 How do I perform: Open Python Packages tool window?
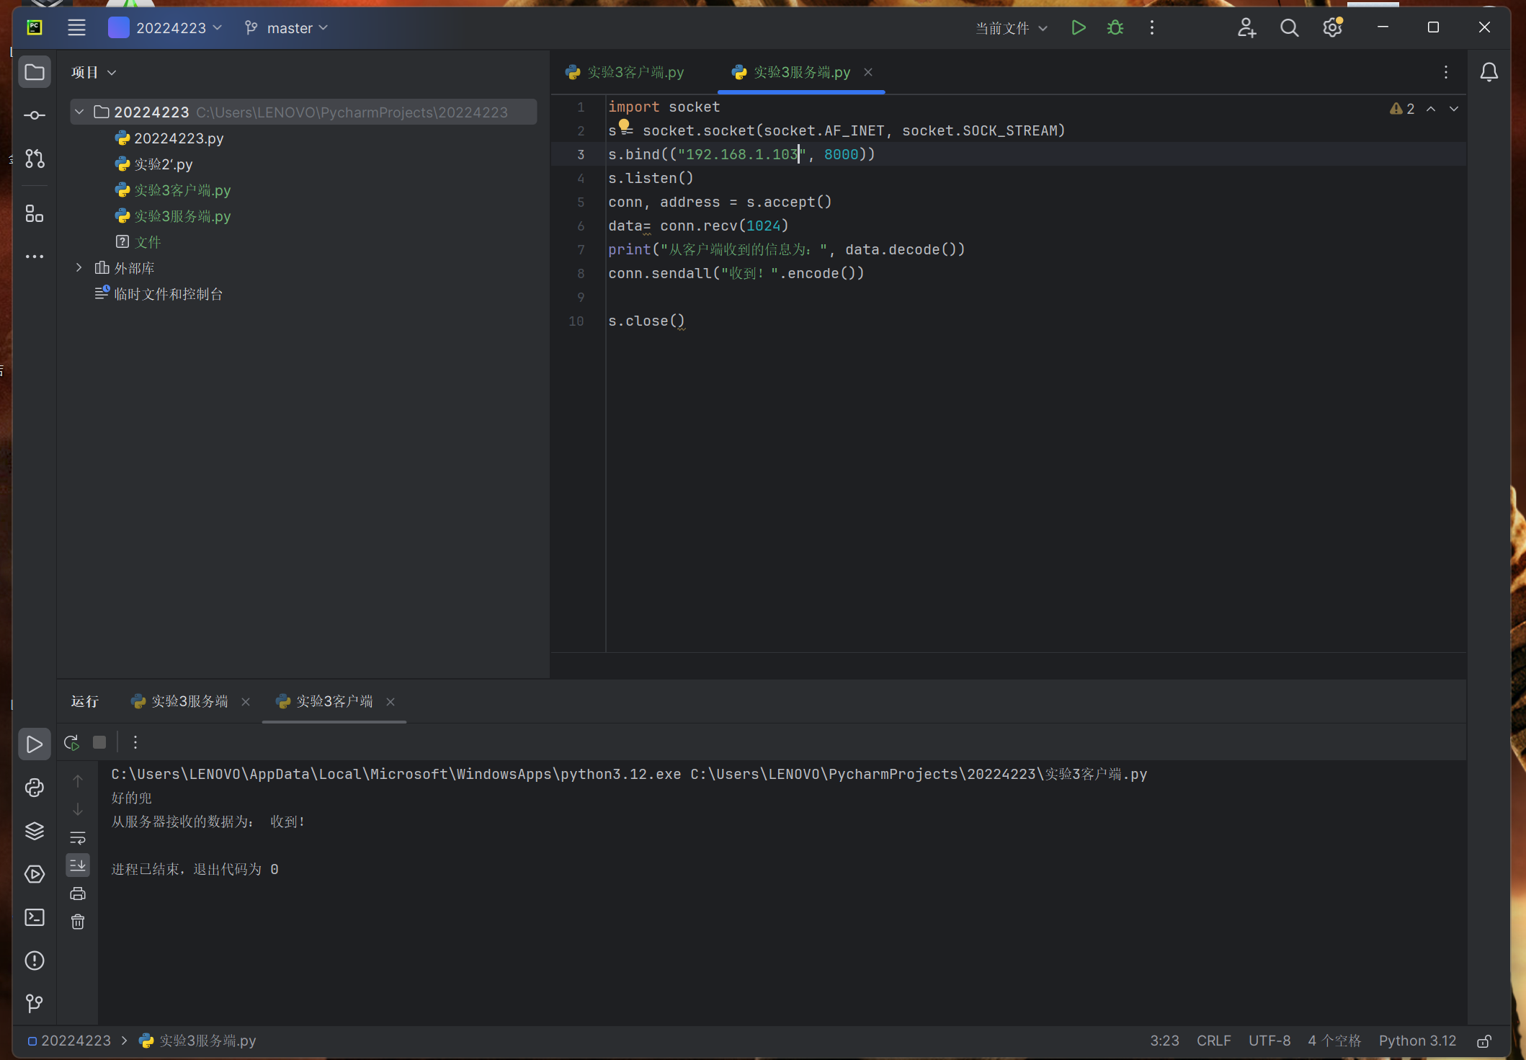click(x=35, y=831)
